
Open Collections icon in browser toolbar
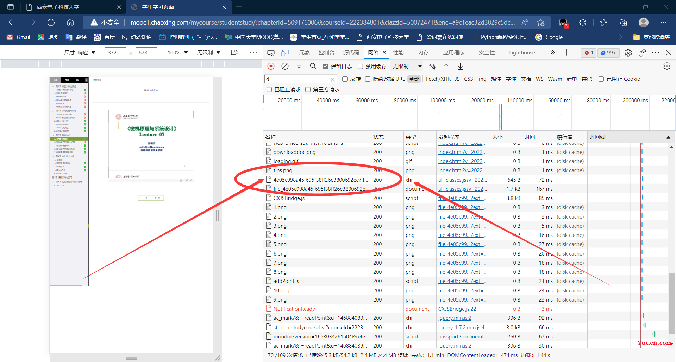[x=623, y=22]
